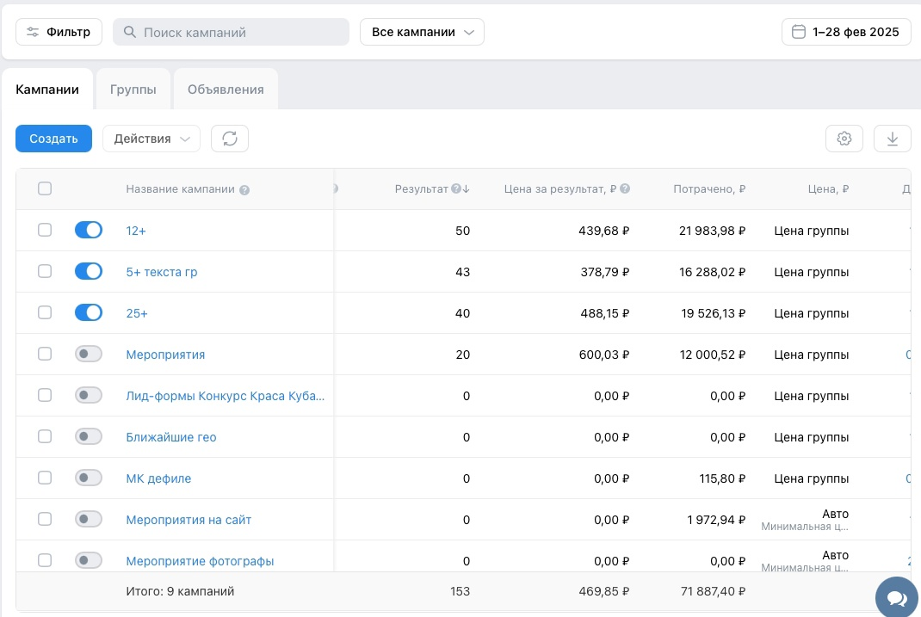Open the 1–28 фев 2025 date picker
This screenshot has width=921, height=617.
(846, 32)
